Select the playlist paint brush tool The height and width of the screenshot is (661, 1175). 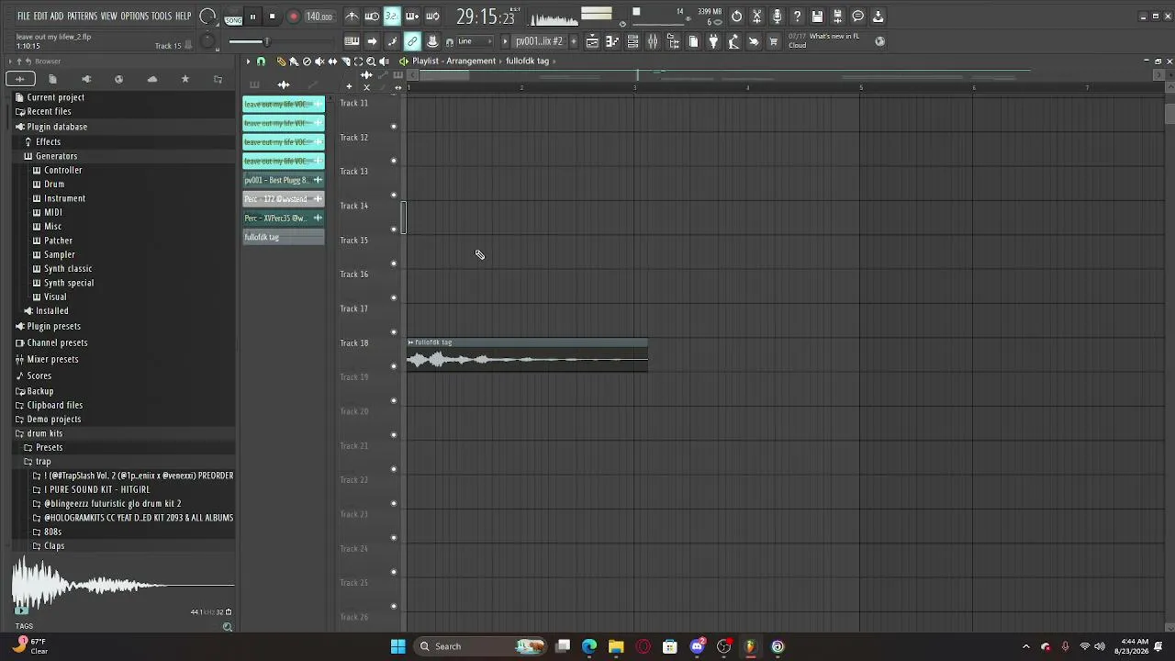coord(294,62)
